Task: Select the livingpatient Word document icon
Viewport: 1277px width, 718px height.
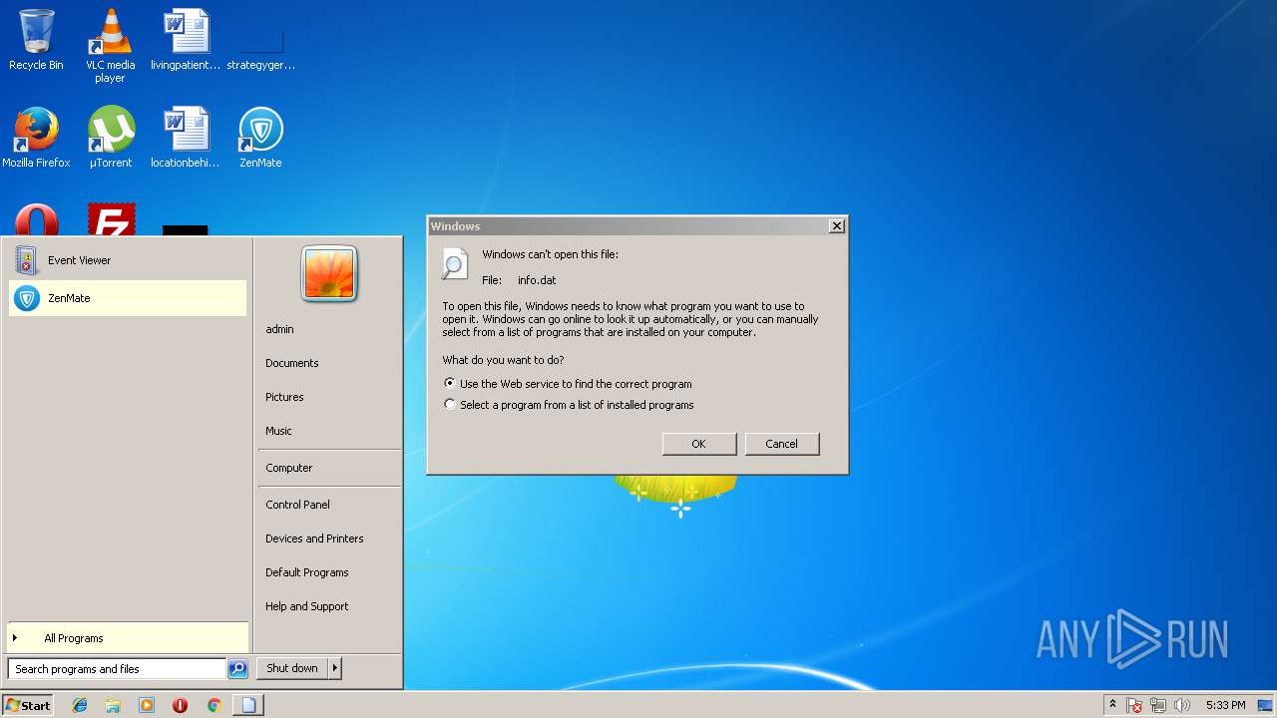Action: 186,40
